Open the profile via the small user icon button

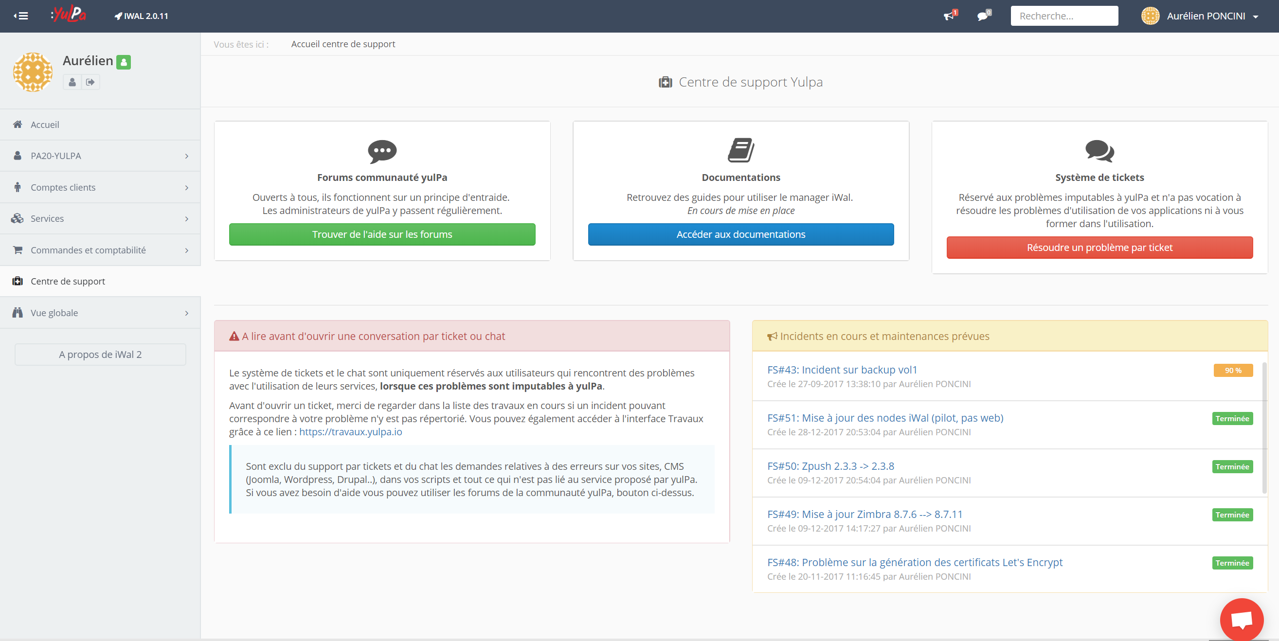click(x=72, y=82)
